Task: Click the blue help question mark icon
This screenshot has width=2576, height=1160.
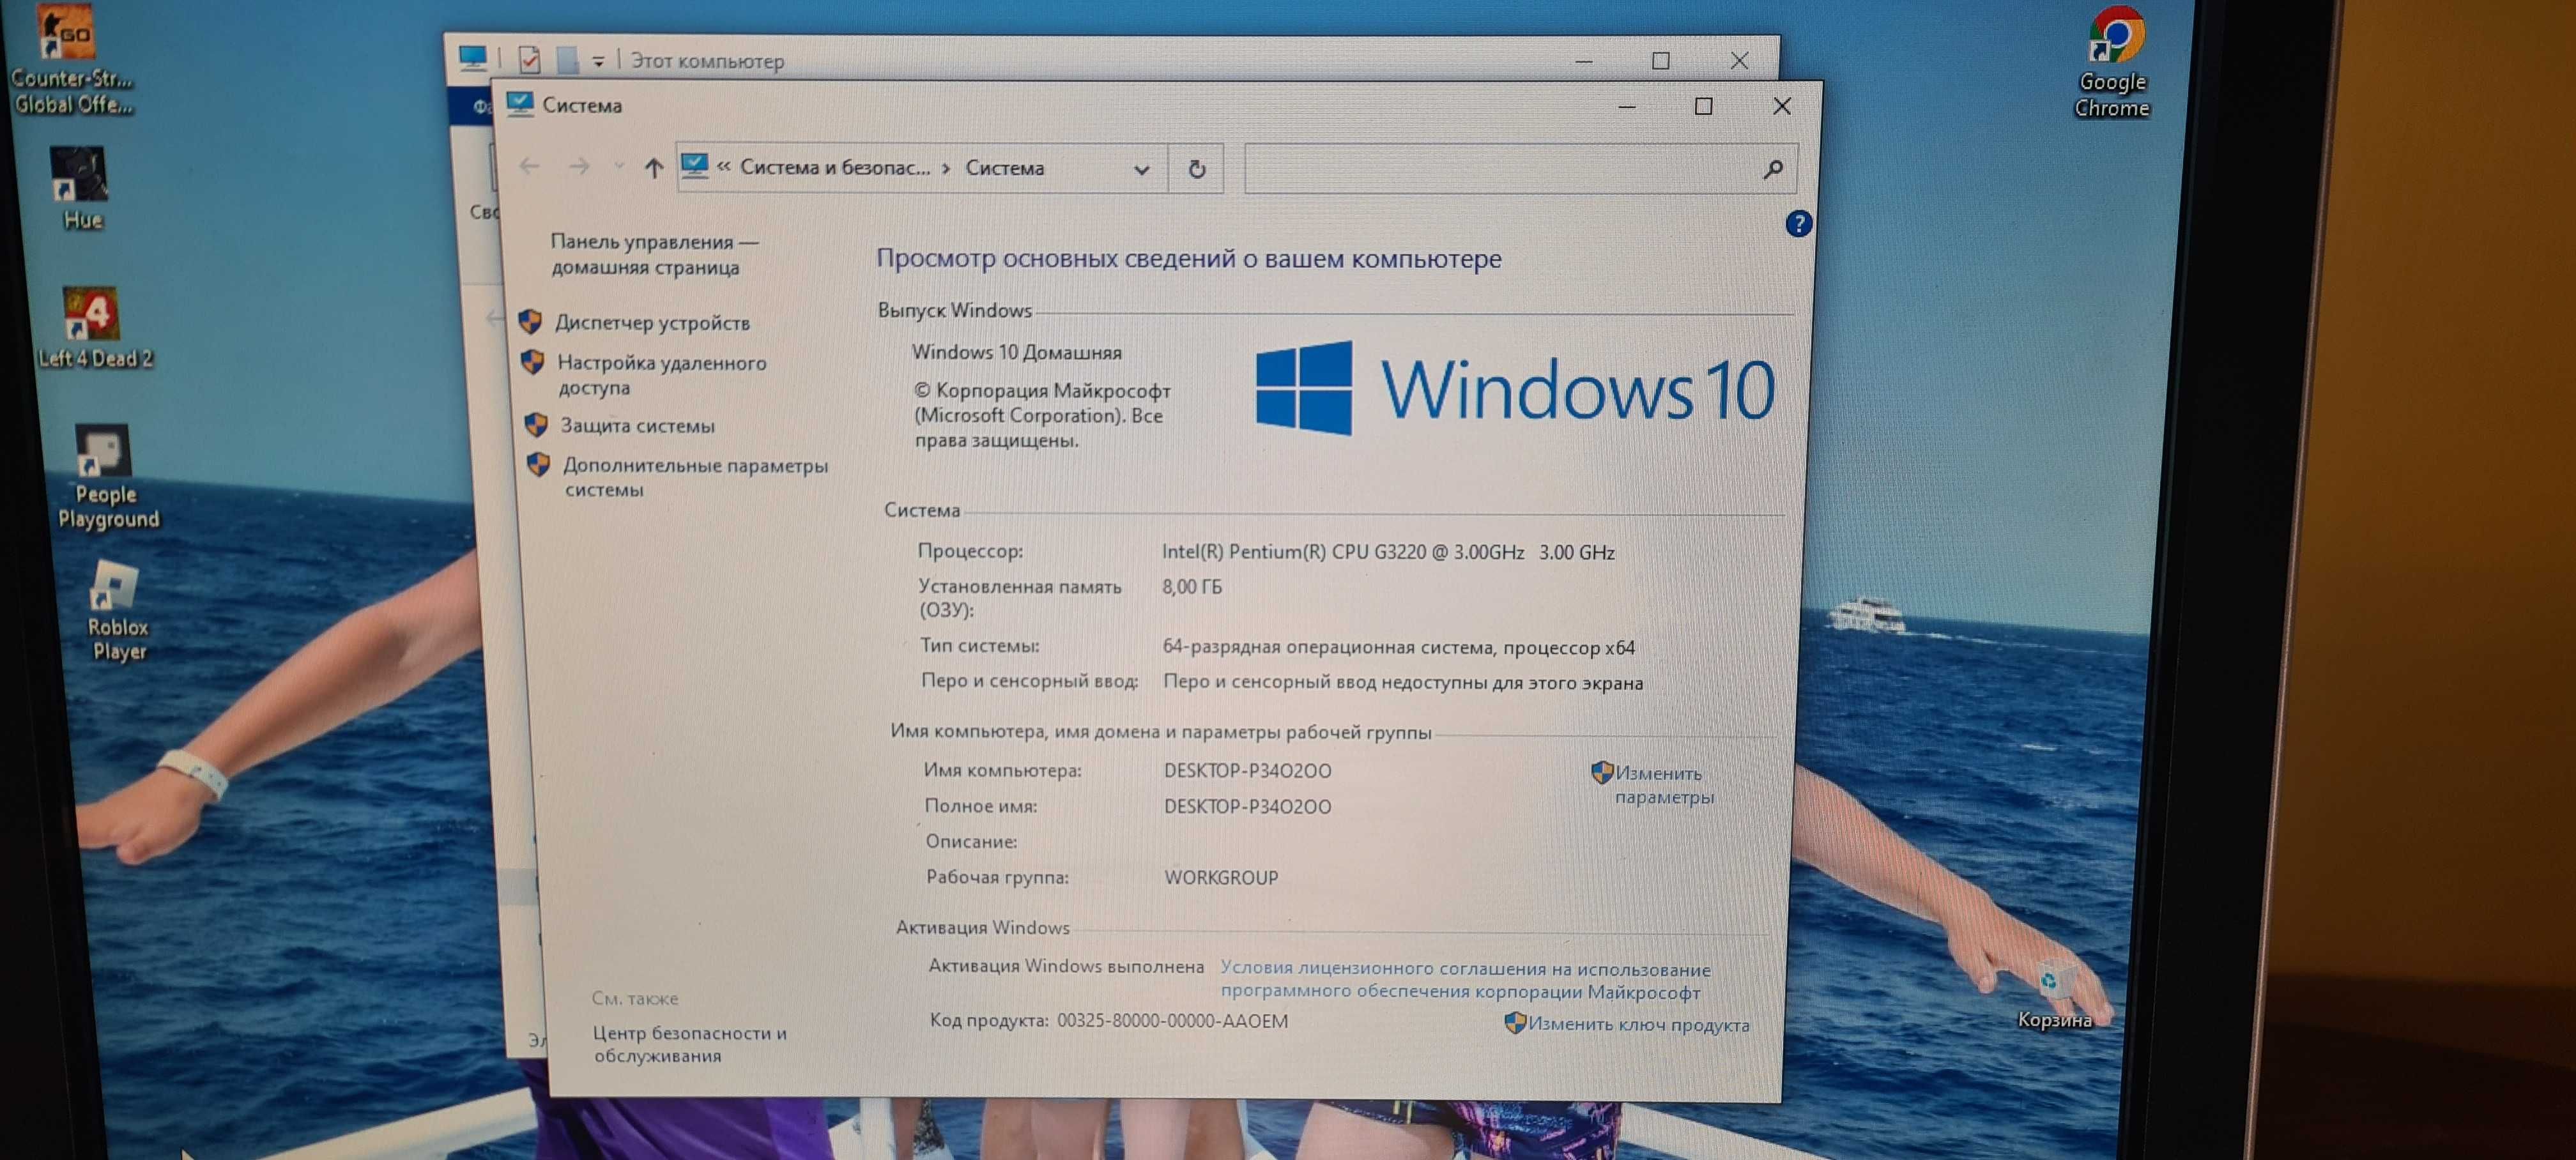Action: tap(1798, 223)
